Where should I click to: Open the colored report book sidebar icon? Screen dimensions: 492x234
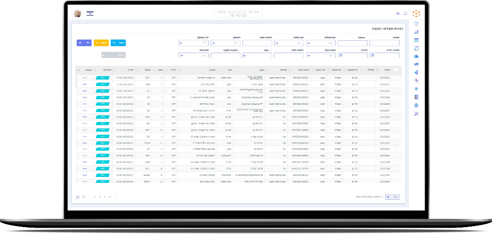[416, 97]
